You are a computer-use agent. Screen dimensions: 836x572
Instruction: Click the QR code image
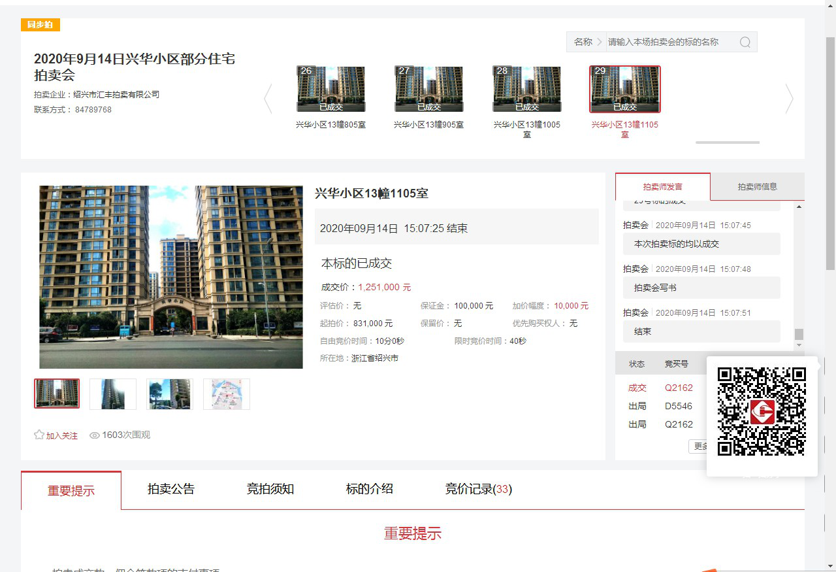(x=762, y=412)
